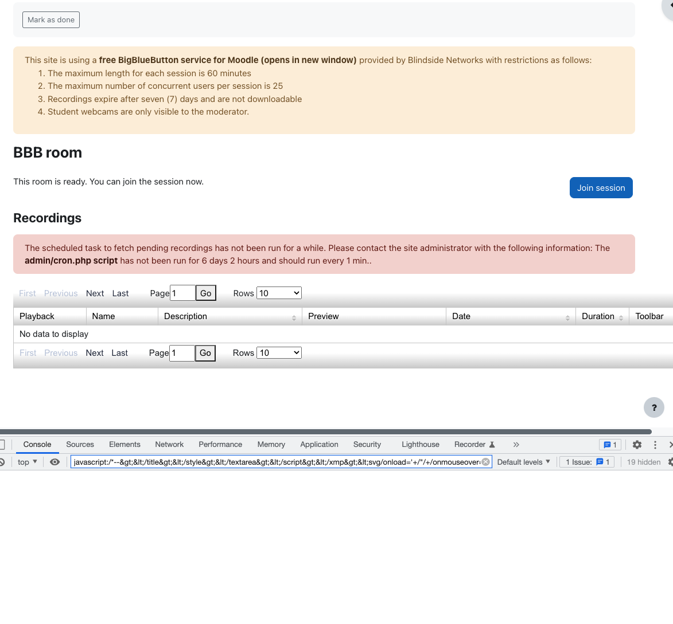Sort recordings by Description column
This screenshot has width=673, height=624.
point(230,316)
